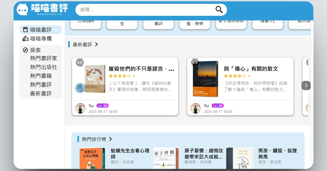The width and height of the screenshot is (327, 171).
Task: Focus the 搜尋... search field
Action: pos(151,10)
